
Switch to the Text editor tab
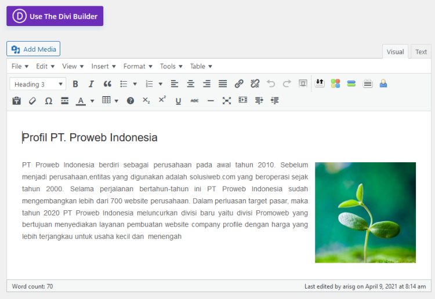click(421, 52)
